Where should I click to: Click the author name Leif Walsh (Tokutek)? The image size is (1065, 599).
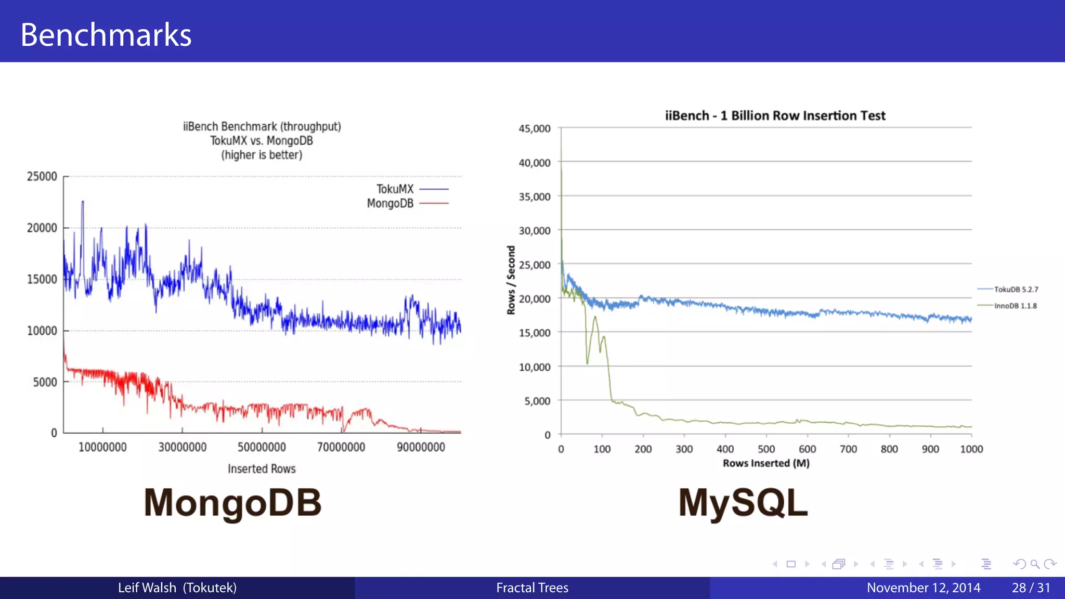click(x=177, y=588)
